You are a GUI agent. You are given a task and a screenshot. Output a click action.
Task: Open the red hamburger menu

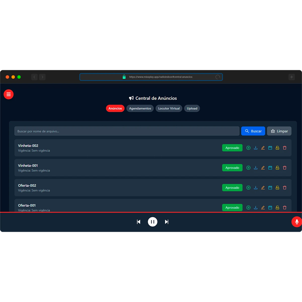[x=9, y=94]
